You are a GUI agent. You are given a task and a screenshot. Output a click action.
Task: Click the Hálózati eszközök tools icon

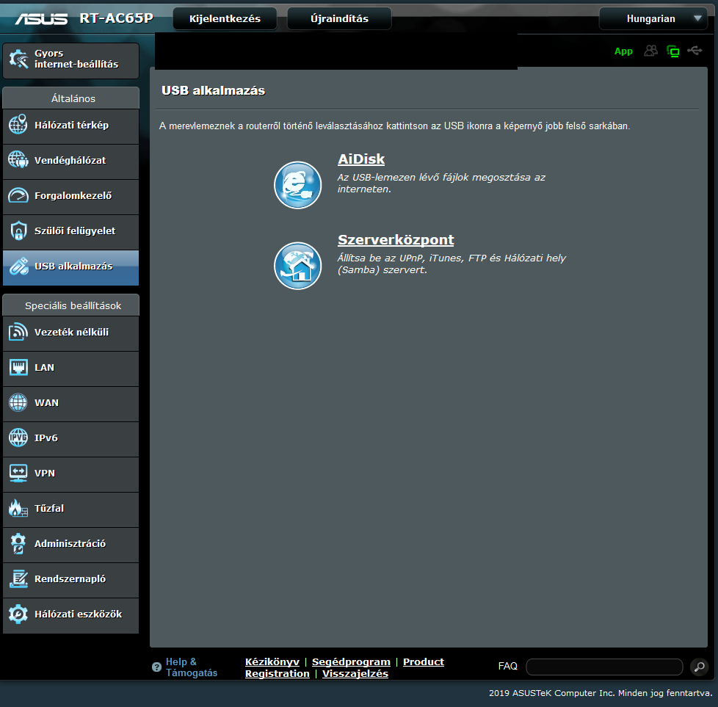[18, 614]
